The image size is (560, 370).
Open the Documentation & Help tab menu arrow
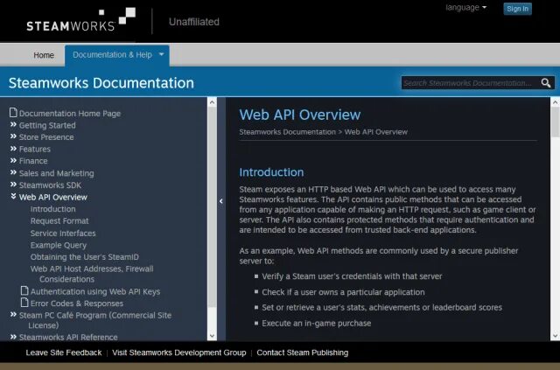click(x=161, y=54)
